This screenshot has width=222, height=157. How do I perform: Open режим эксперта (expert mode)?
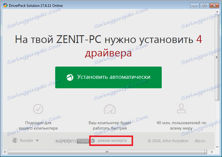(112, 141)
